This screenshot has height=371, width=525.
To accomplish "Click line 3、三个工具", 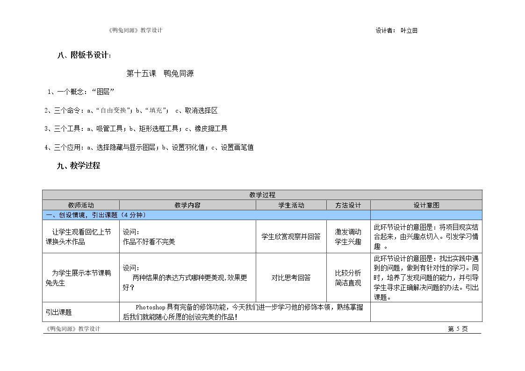I will click(x=136, y=129).
